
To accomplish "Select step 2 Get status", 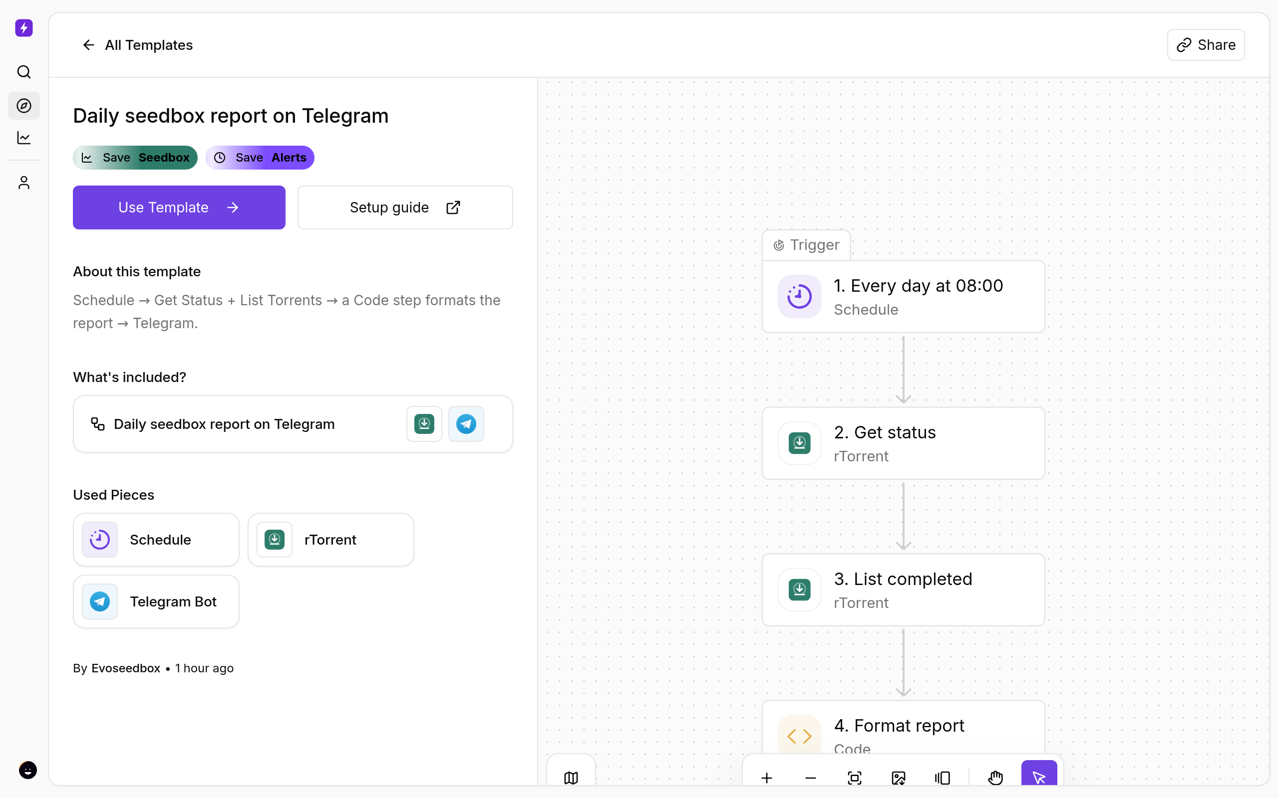I will 903,443.
